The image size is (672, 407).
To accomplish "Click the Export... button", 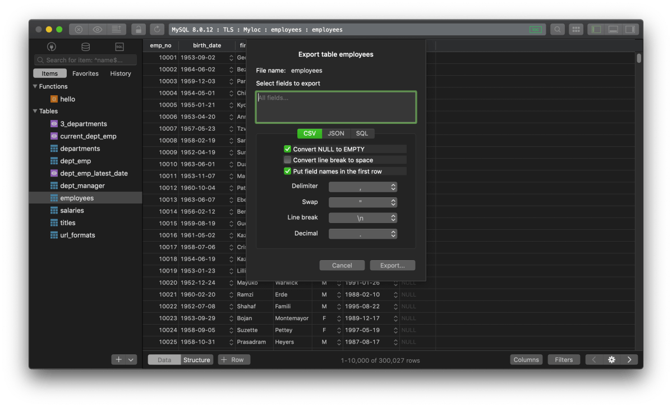I will tap(393, 266).
